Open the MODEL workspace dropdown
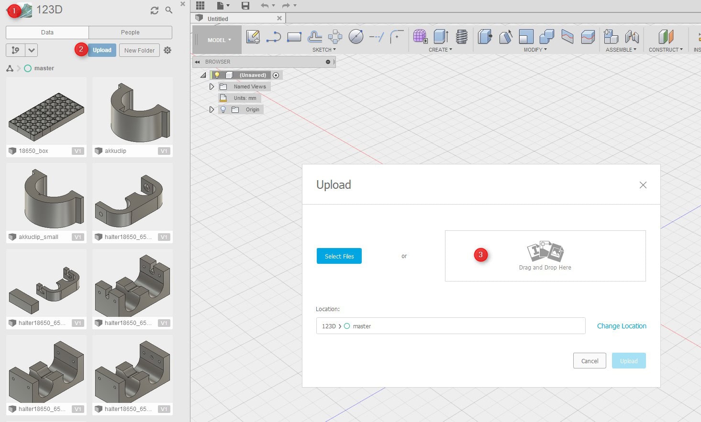This screenshot has width=701, height=422. click(219, 40)
